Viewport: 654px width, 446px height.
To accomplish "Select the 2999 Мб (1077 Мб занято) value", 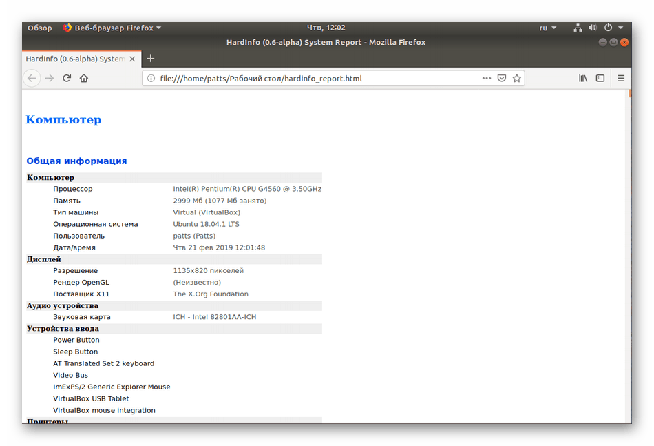I will coord(220,201).
